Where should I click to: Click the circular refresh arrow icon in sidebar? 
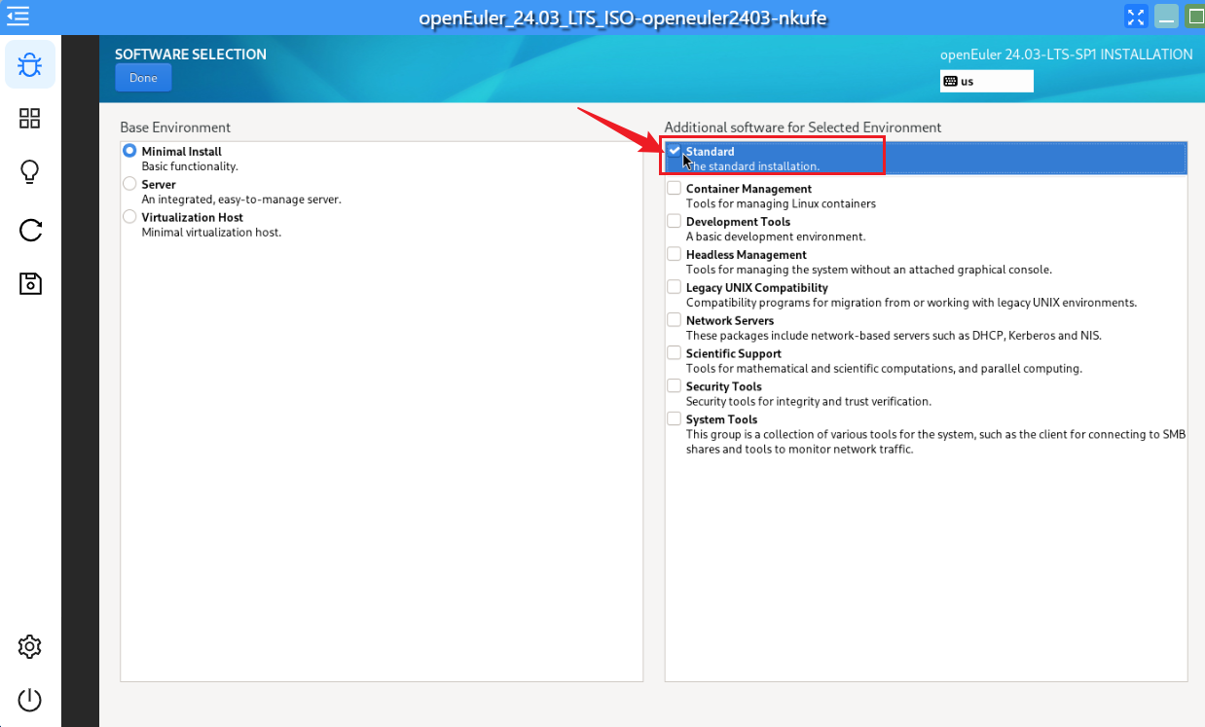click(x=30, y=230)
